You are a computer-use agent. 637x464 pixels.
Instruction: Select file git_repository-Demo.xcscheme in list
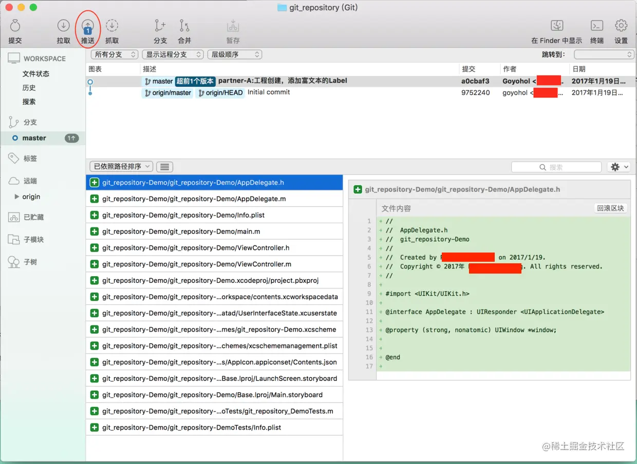point(214,330)
